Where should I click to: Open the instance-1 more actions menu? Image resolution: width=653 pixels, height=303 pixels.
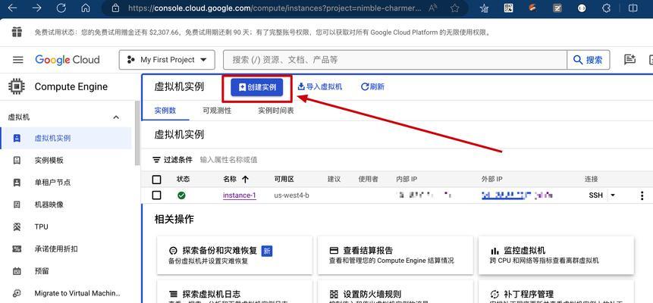(x=642, y=195)
